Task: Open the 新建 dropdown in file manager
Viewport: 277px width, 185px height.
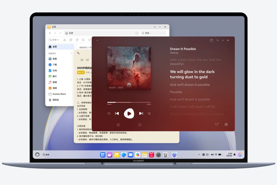Action: [54, 40]
